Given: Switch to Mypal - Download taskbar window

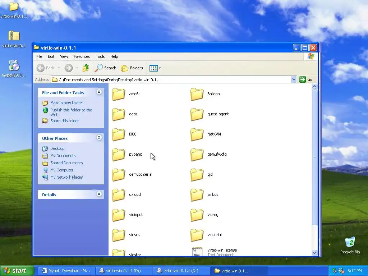Looking at the screenshot, I should click(x=66, y=271).
